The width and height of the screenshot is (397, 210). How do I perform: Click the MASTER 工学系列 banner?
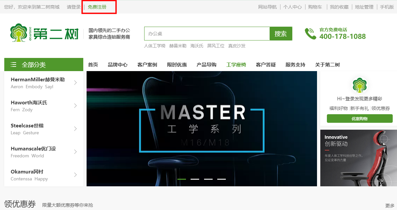click(202, 129)
